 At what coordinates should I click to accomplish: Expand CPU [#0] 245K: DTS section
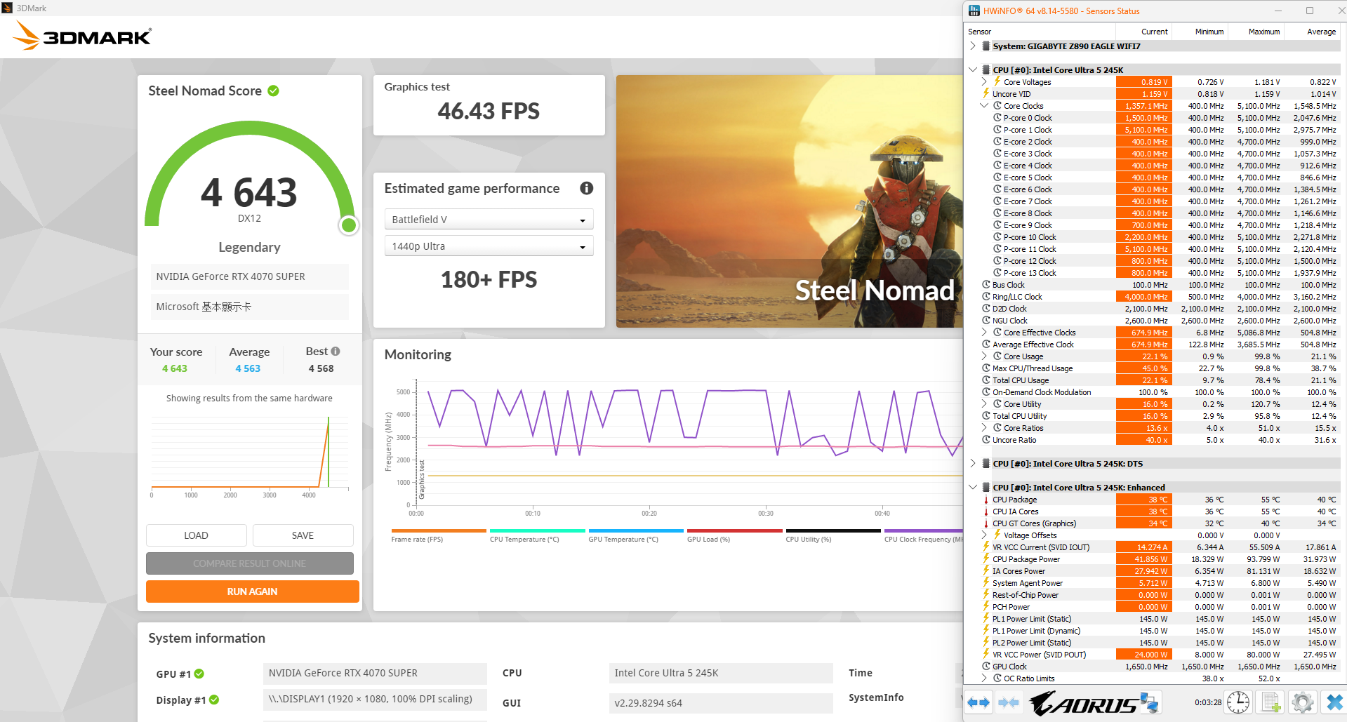pyautogui.click(x=973, y=464)
